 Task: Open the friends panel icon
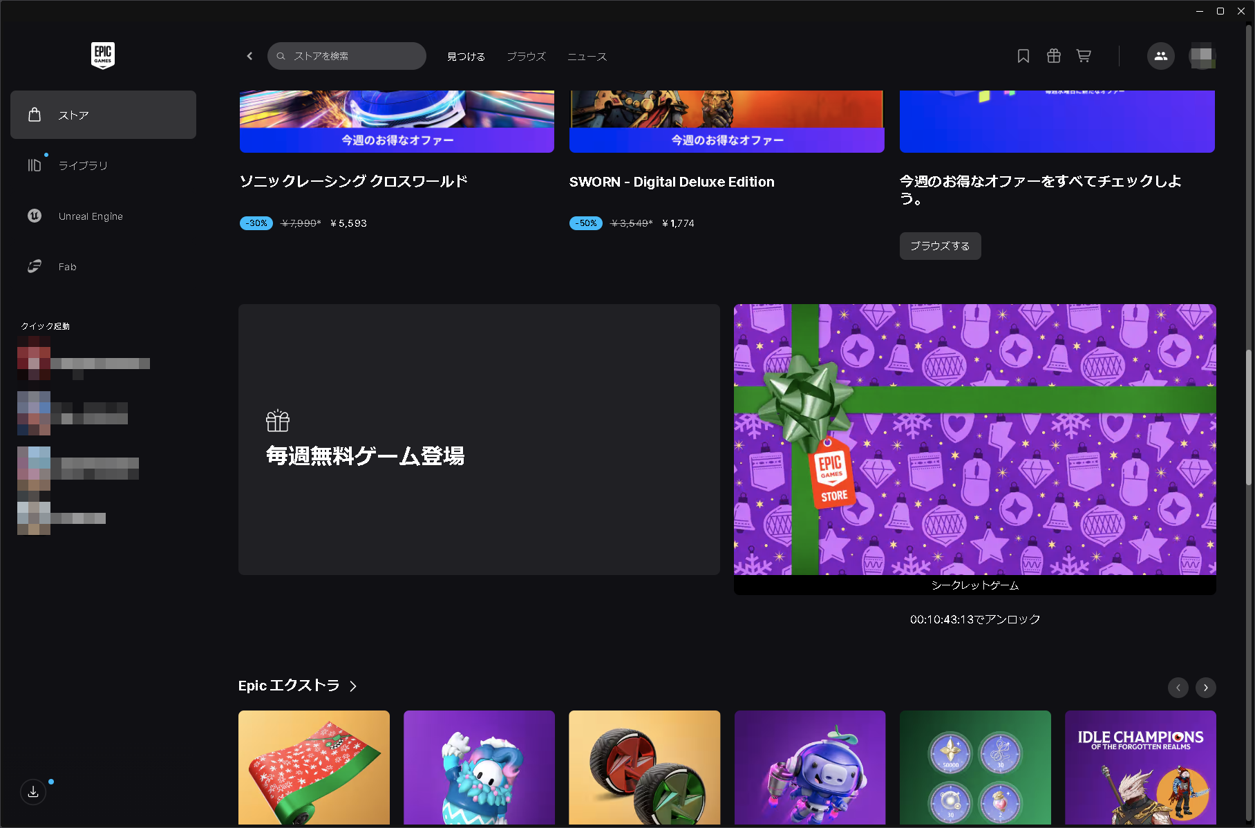tap(1161, 56)
